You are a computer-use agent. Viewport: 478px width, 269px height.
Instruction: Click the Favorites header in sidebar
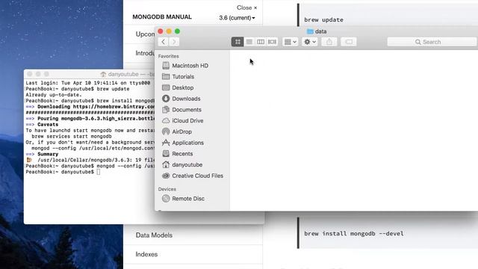pyautogui.click(x=168, y=56)
